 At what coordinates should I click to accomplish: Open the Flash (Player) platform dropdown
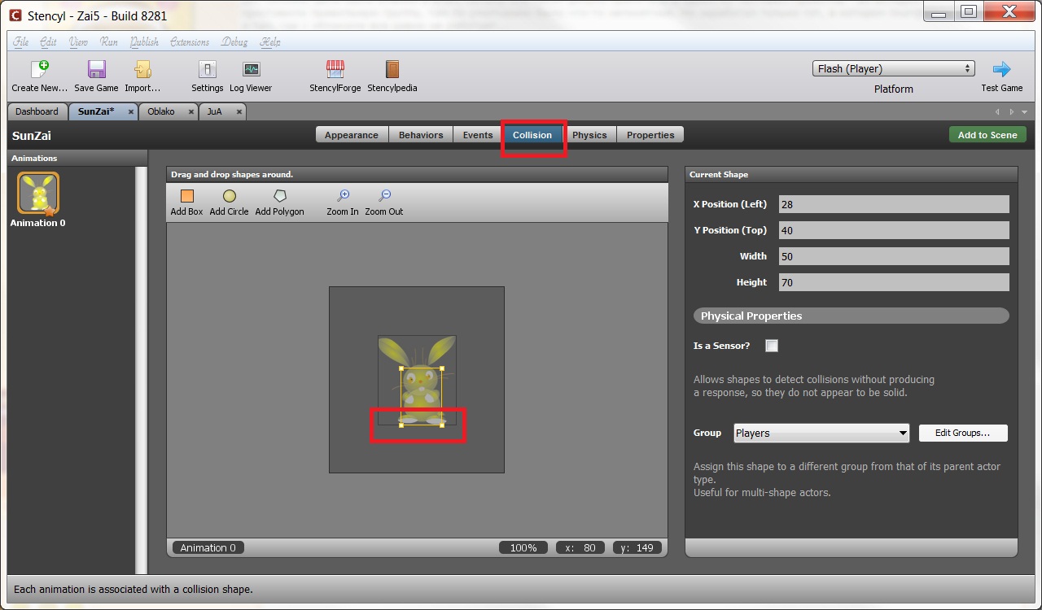(x=893, y=69)
